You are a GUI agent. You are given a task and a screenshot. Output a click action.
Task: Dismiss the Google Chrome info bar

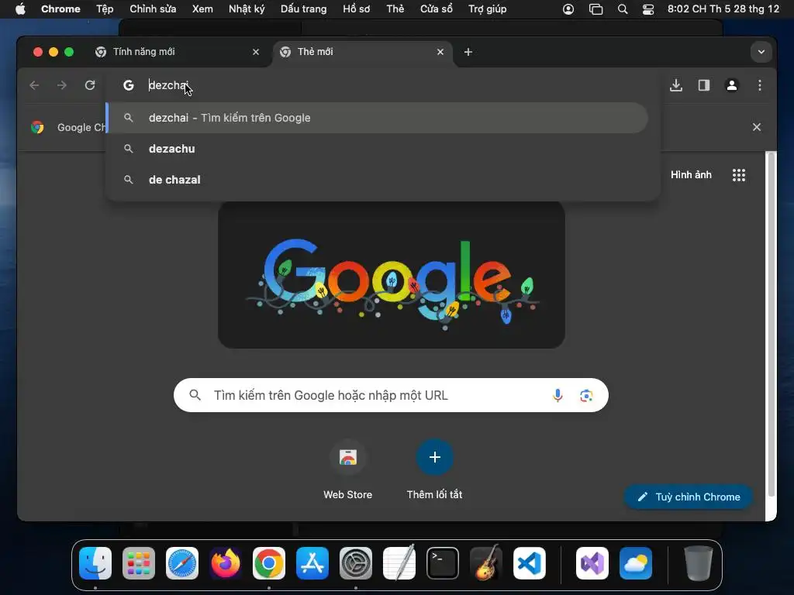(757, 127)
